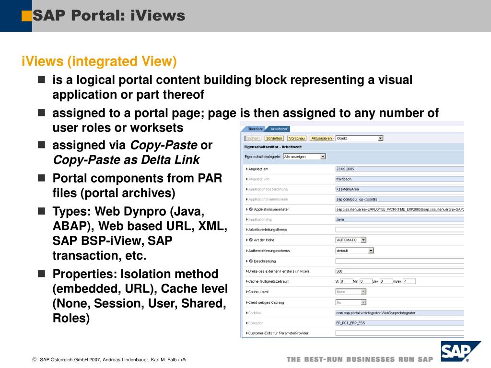Open the 'Art der Höhe' AUTOMATIC dropdown
Viewport: 491px width, 368px height.
[351, 240]
